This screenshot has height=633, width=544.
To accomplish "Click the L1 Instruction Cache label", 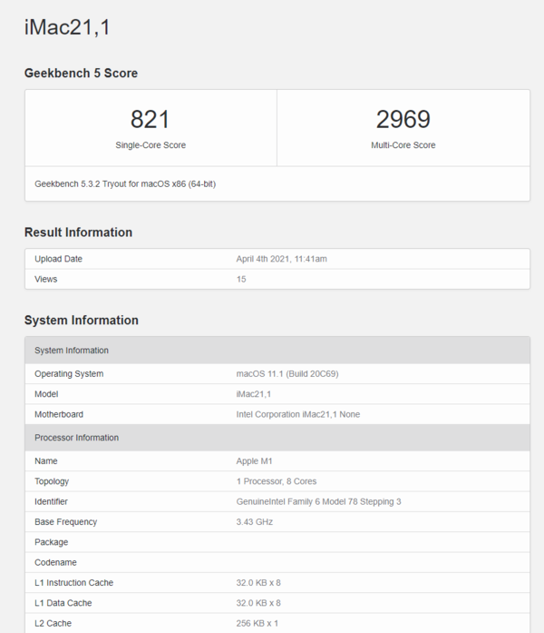I will pyautogui.click(x=73, y=582).
